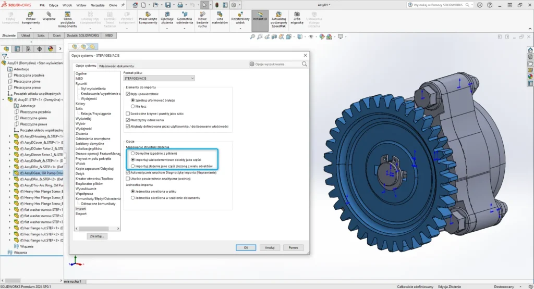Click the Help question mark icon

click(x=490, y=5)
